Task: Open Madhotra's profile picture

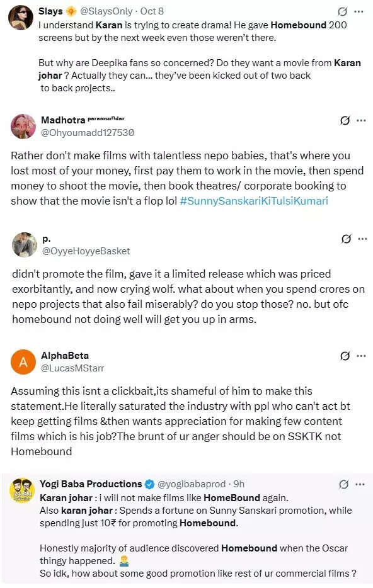Action: tap(23, 125)
